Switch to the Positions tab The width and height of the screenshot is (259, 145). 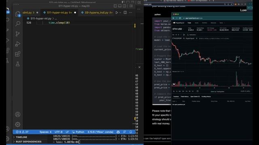click(x=176, y=97)
